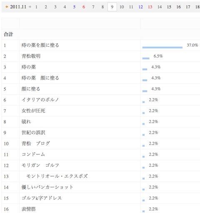Click the 6.5% bar for 青松敬明

146,58
